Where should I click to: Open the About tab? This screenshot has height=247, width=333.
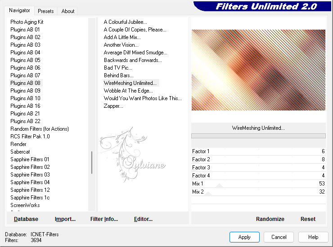(x=68, y=11)
